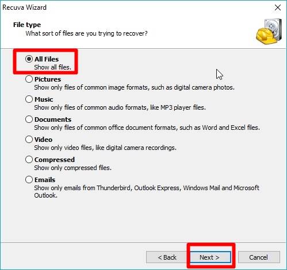
Task: Go back with the Back button
Action: (167, 257)
